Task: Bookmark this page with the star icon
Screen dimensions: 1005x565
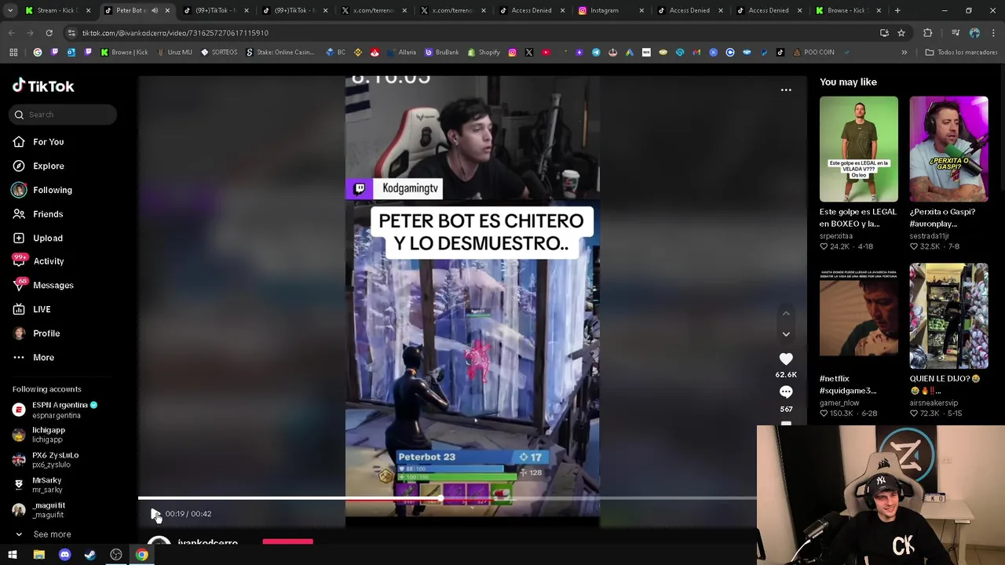Action: (901, 33)
